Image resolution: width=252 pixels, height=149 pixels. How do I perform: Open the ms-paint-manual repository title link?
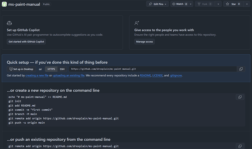(x=24, y=4)
